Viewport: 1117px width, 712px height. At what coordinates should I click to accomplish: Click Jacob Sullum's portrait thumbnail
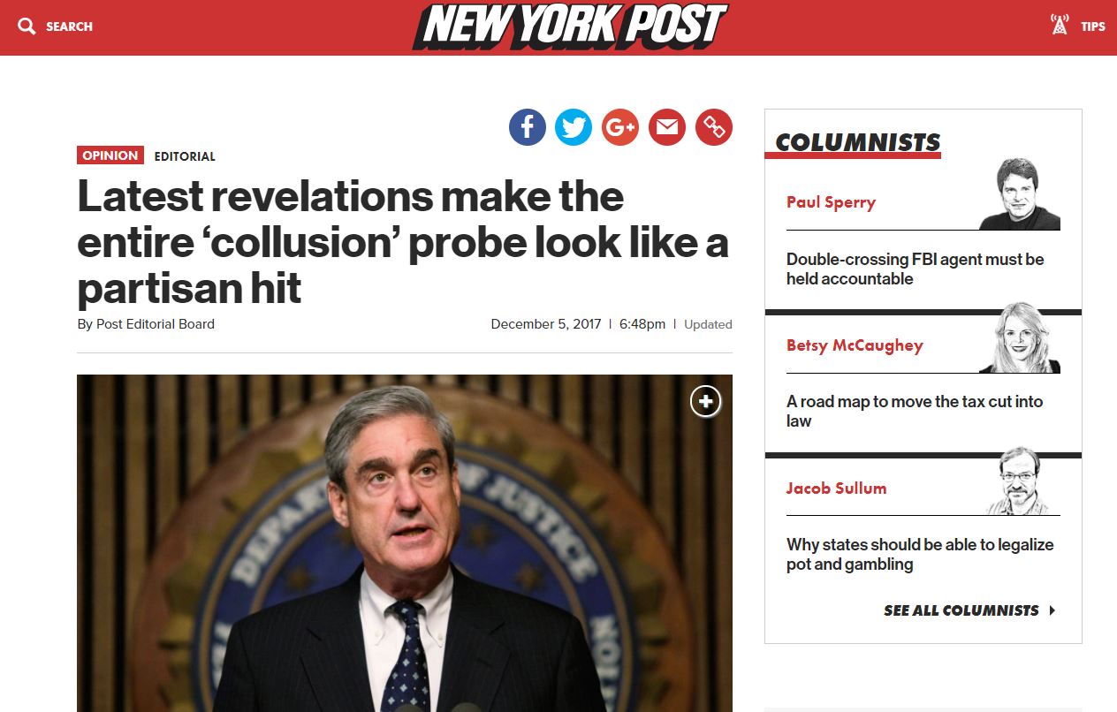click(x=1018, y=480)
